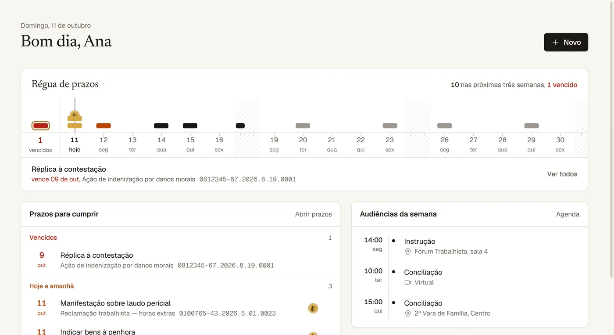Open the 'Manifestação sobre laudo pericial' deadline
Image resolution: width=614 pixels, height=335 pixels.
tap(181, 308)
